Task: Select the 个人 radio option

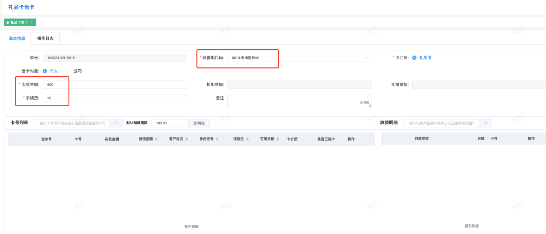Action: [45, 71]
